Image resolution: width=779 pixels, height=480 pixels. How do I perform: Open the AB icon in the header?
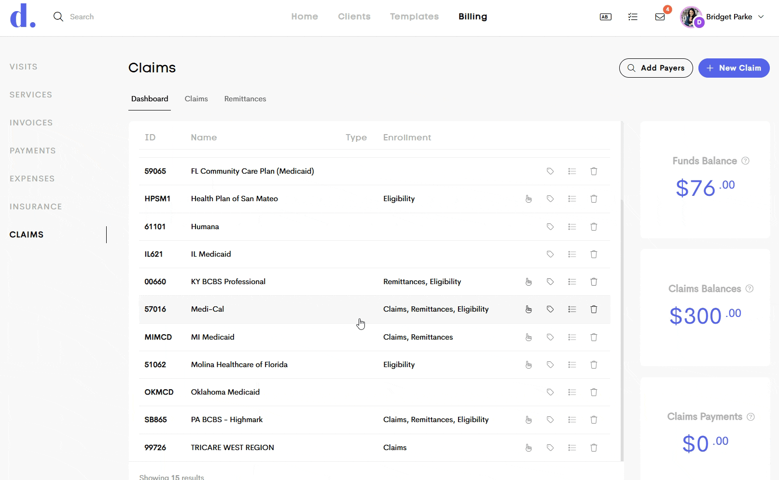(x=605, y=17)
